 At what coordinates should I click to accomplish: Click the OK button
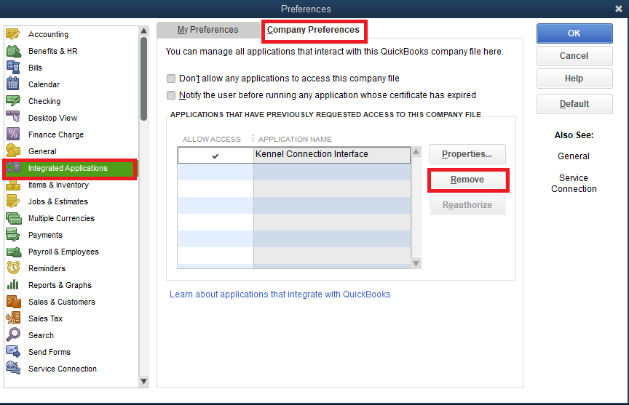pos(574,33)
